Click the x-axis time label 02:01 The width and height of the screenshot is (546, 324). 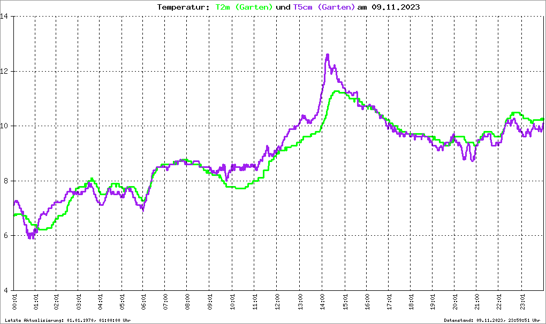pos(56,302)
